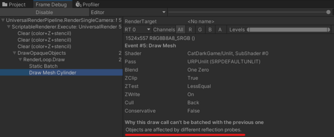
Task: Select the second Clear (color+Z+stencil) event
Action: click(x=44, y=40)
